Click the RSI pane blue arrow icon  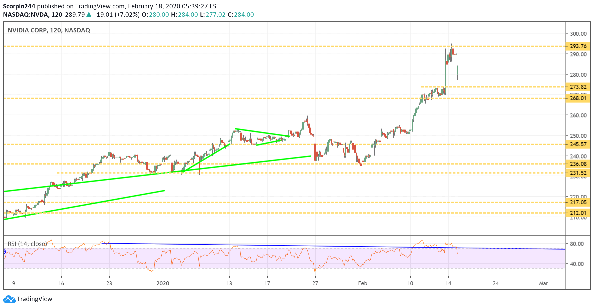pos(5,252)
